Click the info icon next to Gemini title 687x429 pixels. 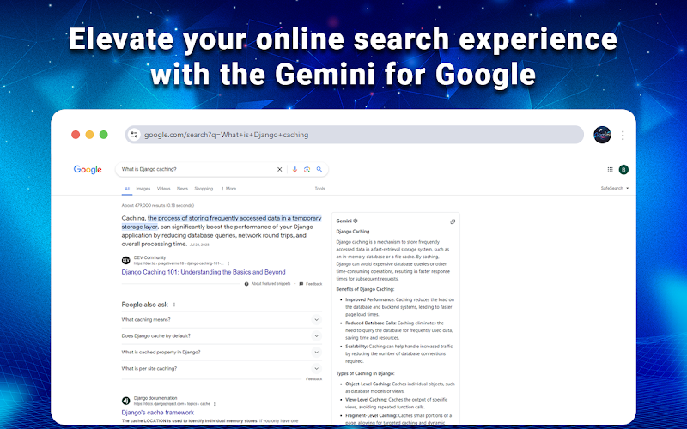point(356,221)
